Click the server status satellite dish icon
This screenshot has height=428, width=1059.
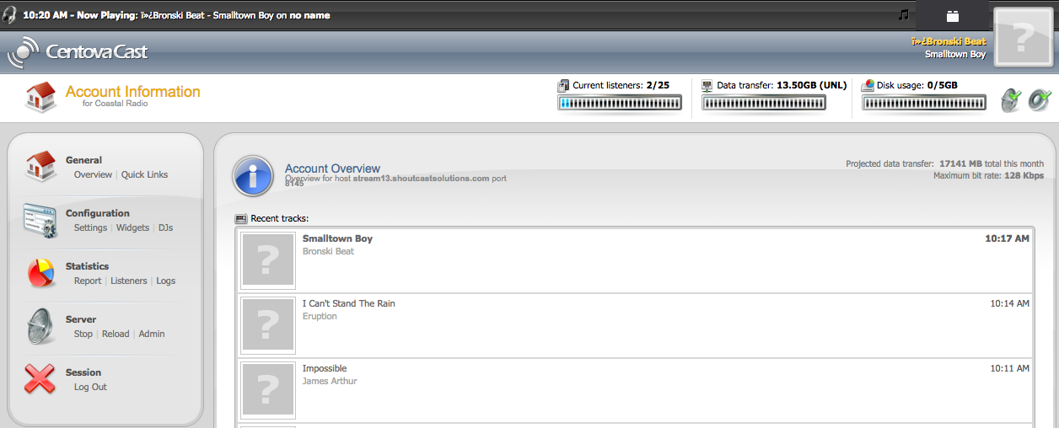coord(1011,100)
